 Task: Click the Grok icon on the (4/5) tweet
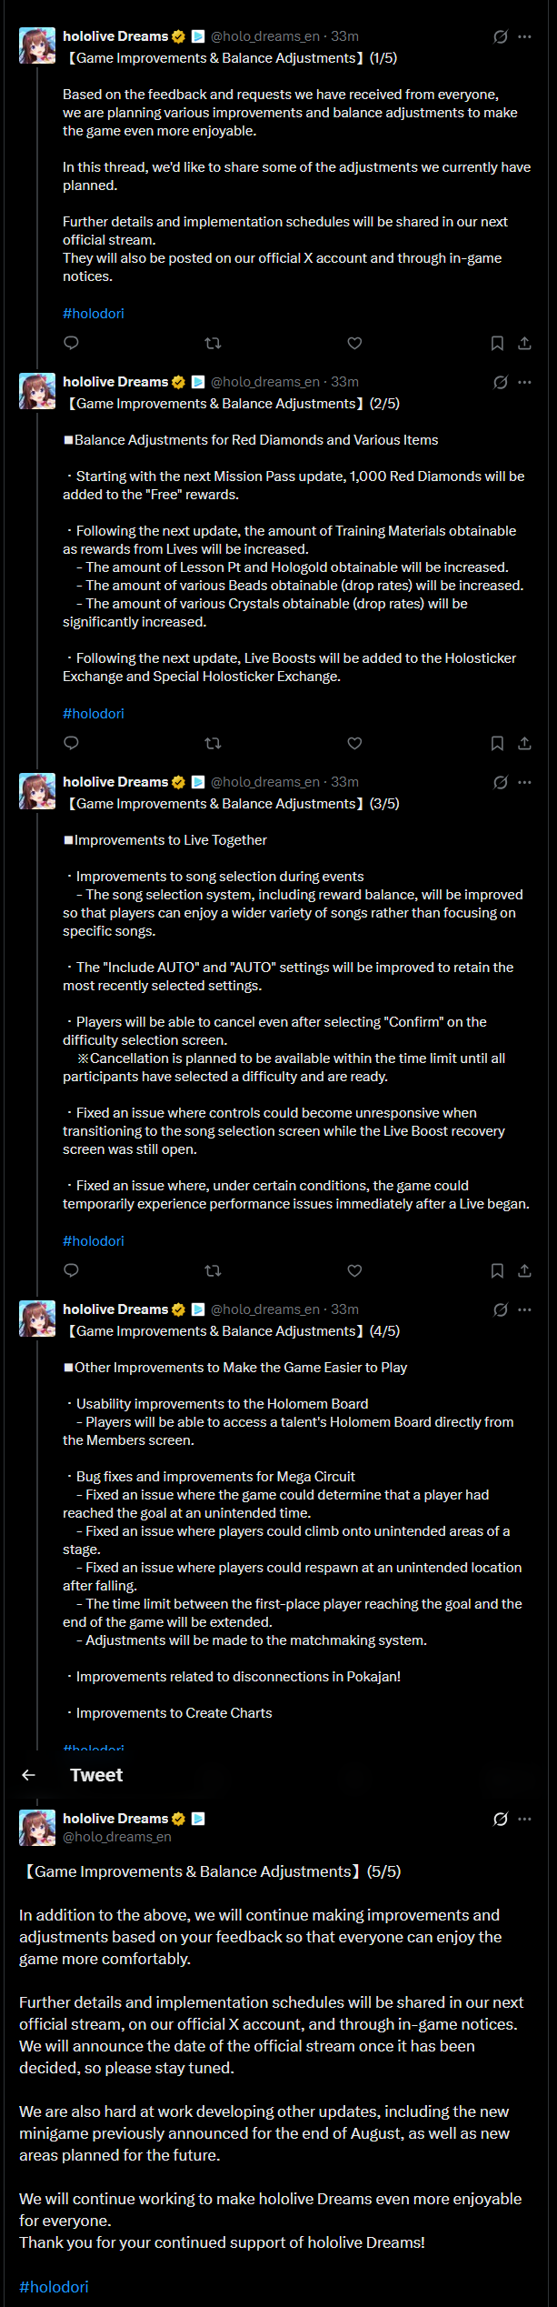[x=500, y=1309]
